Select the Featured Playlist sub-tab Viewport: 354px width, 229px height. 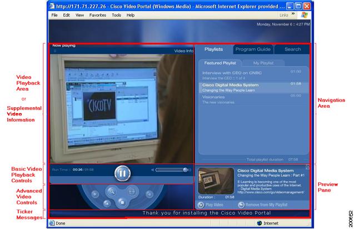220,63
